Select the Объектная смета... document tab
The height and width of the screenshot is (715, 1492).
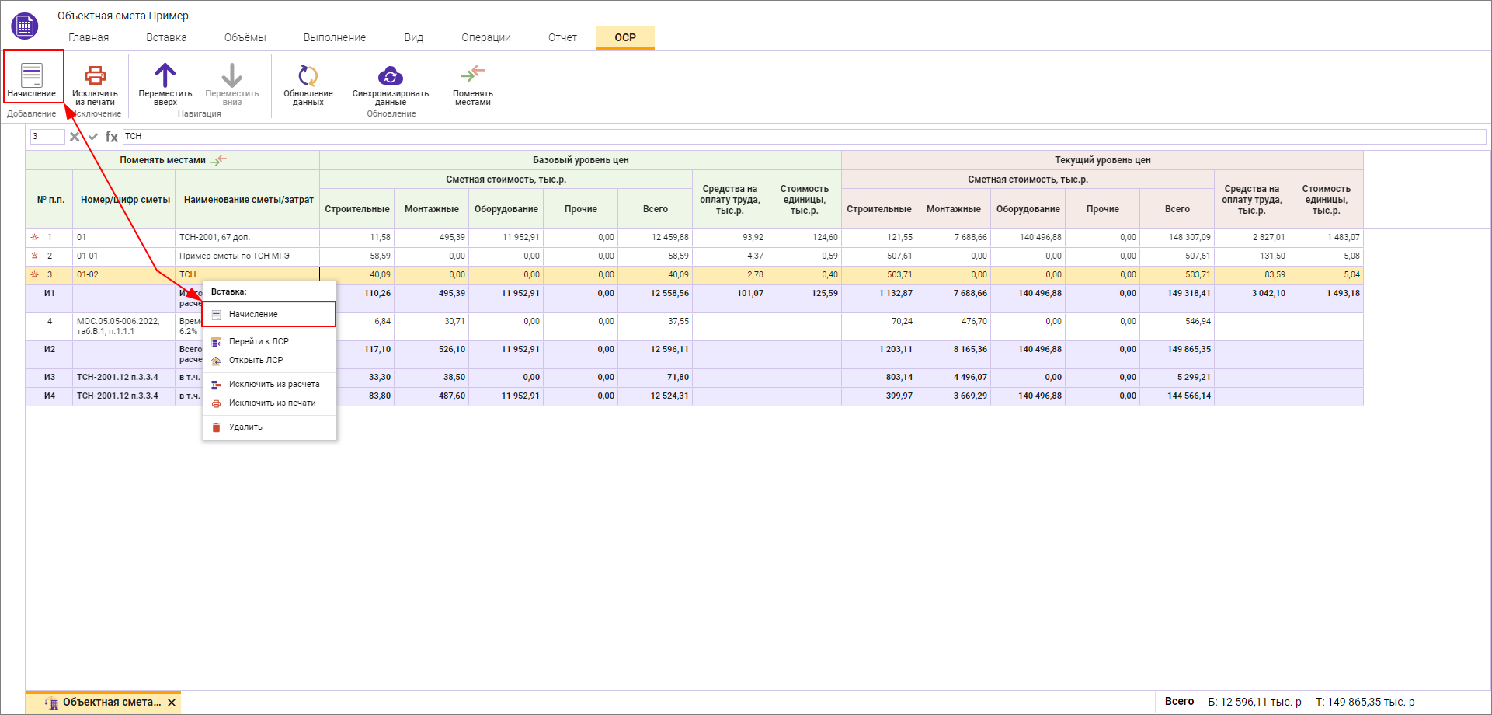[103, 703]
